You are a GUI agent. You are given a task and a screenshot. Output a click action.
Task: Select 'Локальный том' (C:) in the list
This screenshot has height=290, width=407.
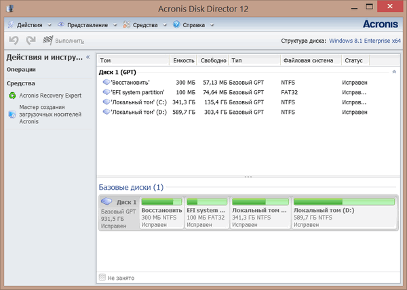(140, 102)
